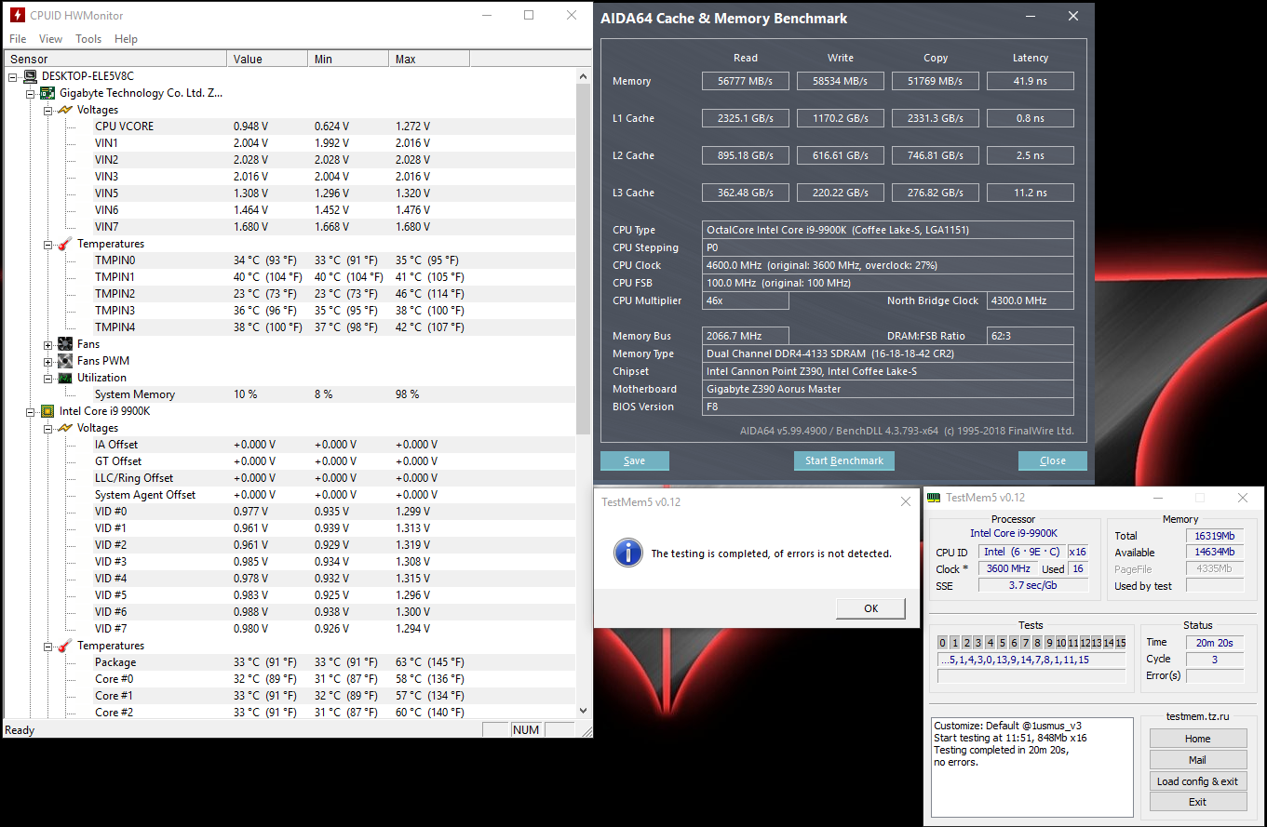This screenshot has height=827, width=1267.
Task: Click the Min column header
Action: [348, 59]
